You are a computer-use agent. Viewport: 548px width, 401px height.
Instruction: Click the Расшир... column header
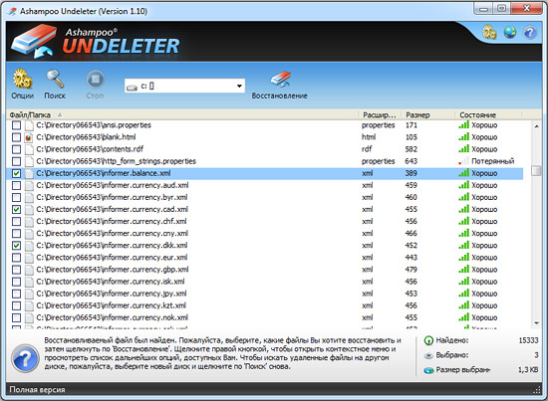coord(381,114)
